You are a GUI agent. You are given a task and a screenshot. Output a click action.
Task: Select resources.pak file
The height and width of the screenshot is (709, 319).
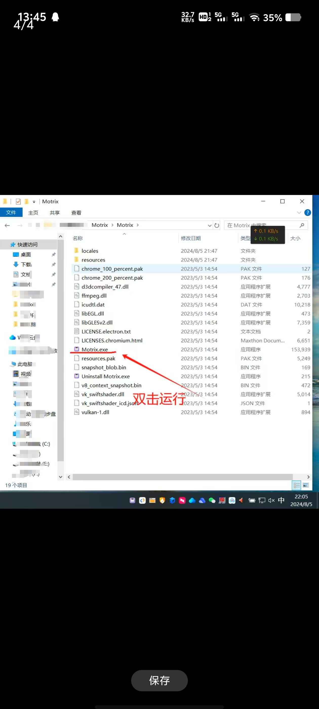point(98,358)
